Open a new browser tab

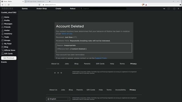[50, 1]
